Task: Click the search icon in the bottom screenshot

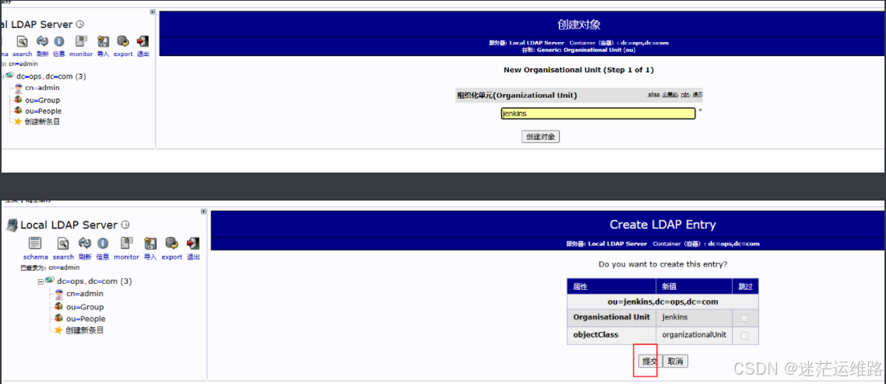Action: point(63,243)
